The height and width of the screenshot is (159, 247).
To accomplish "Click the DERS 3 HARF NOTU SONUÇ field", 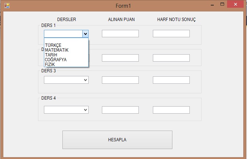I will pyautogui.click(x=171, y=80).
